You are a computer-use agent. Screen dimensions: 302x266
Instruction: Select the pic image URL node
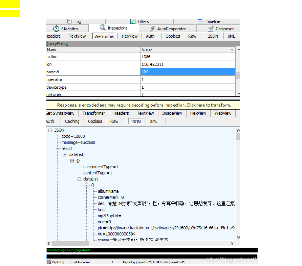(x=167, y=228)
